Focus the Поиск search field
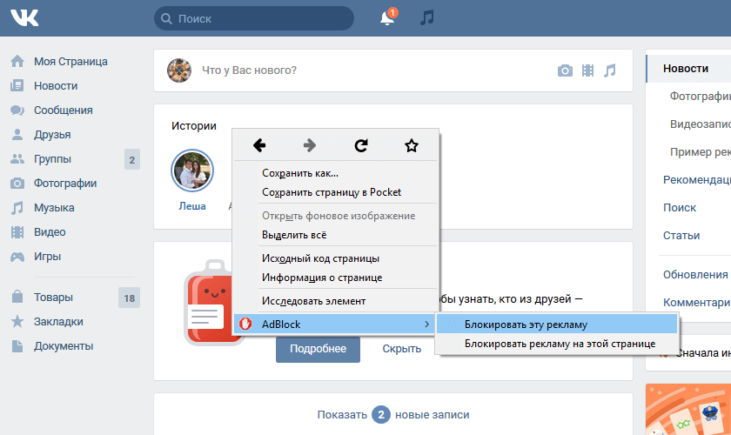 point(254,18)
